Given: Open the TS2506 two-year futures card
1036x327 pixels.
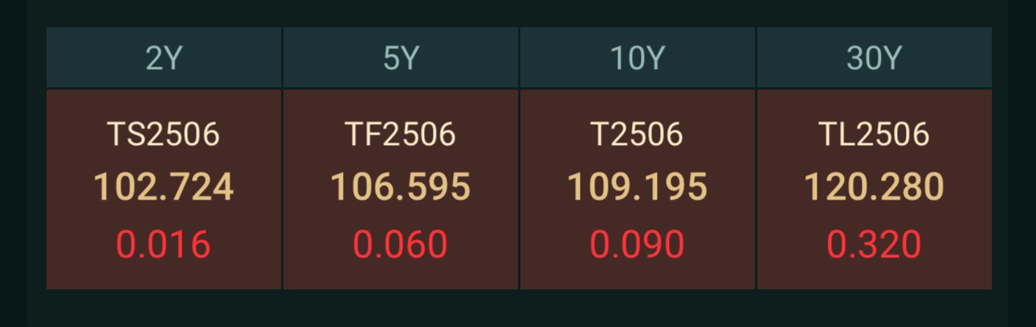Looking at the screenshot, I should (x=164, y=189).
